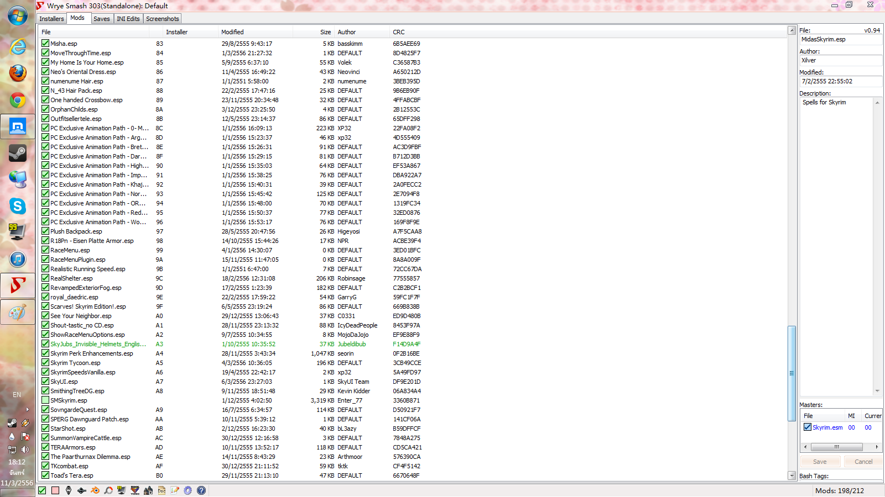
Task: Click the mod list vertical scrollbar thumb
Action: (792, 373)
